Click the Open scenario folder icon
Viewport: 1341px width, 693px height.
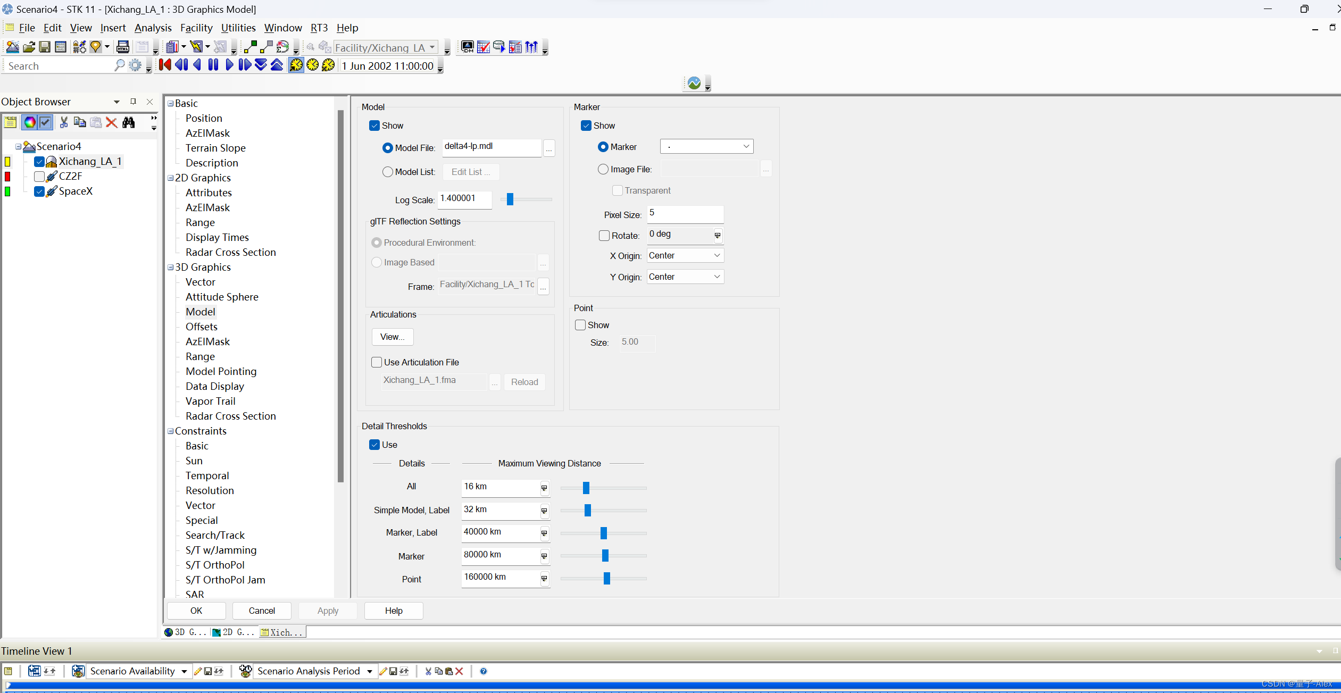[29, 47]
